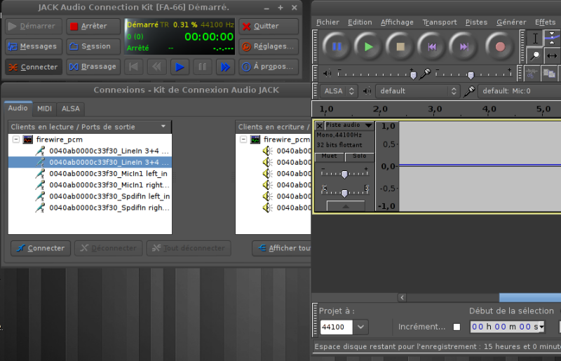
Task: Open JACK Réglages settings
Action: (269, 46)
